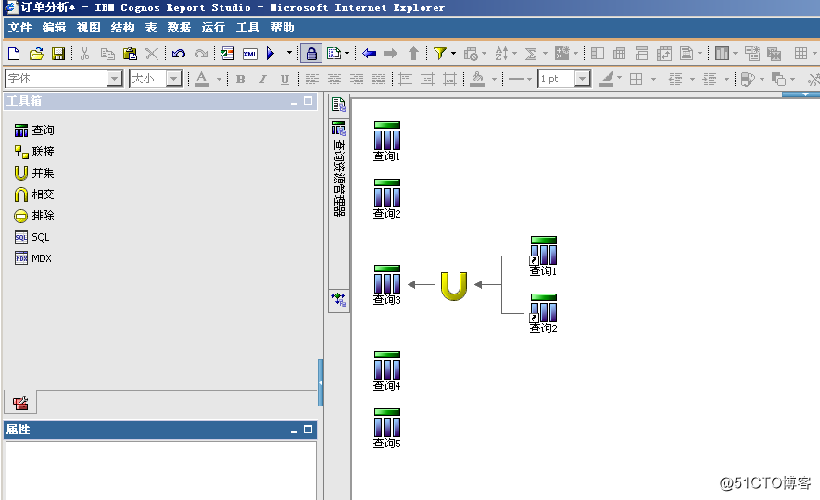Open the 编辑 menu
Image resolution: width=820 pixels, height=500 pixels.
pos(54,28)
